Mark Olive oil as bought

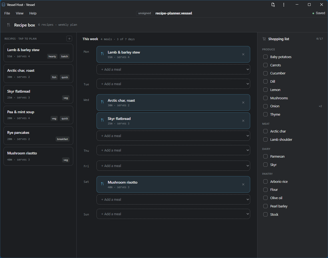click(265, 198)
